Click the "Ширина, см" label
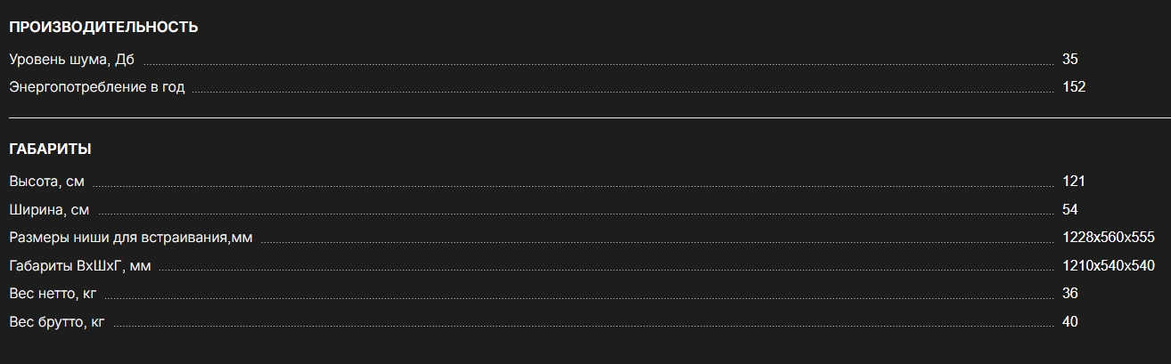 tap(49, 209)
